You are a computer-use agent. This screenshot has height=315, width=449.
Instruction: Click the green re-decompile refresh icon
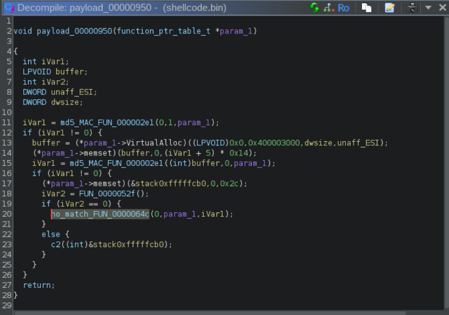coord(315,8)
